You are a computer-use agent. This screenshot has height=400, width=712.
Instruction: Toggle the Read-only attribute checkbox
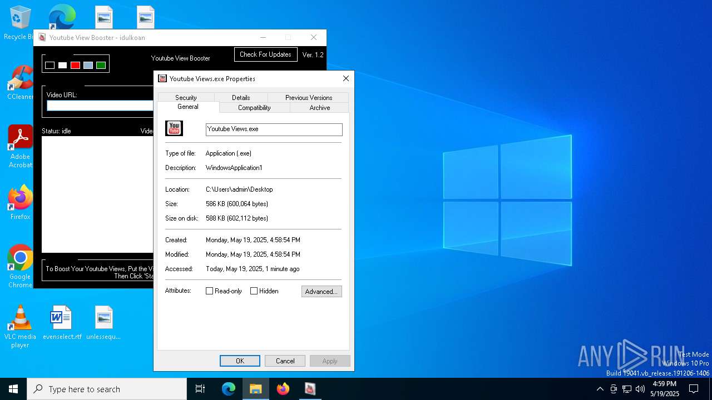(x=209, y=291)
